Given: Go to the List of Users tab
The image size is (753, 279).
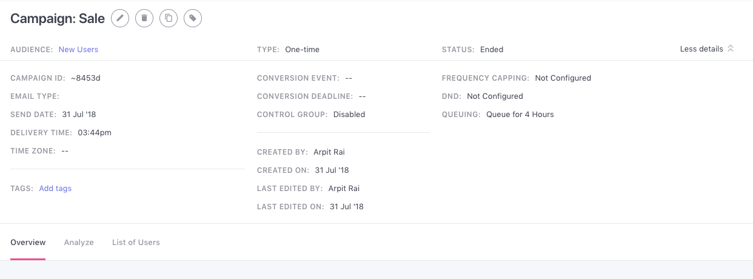Looking at the screenshot, I should [x=136, y=243].
